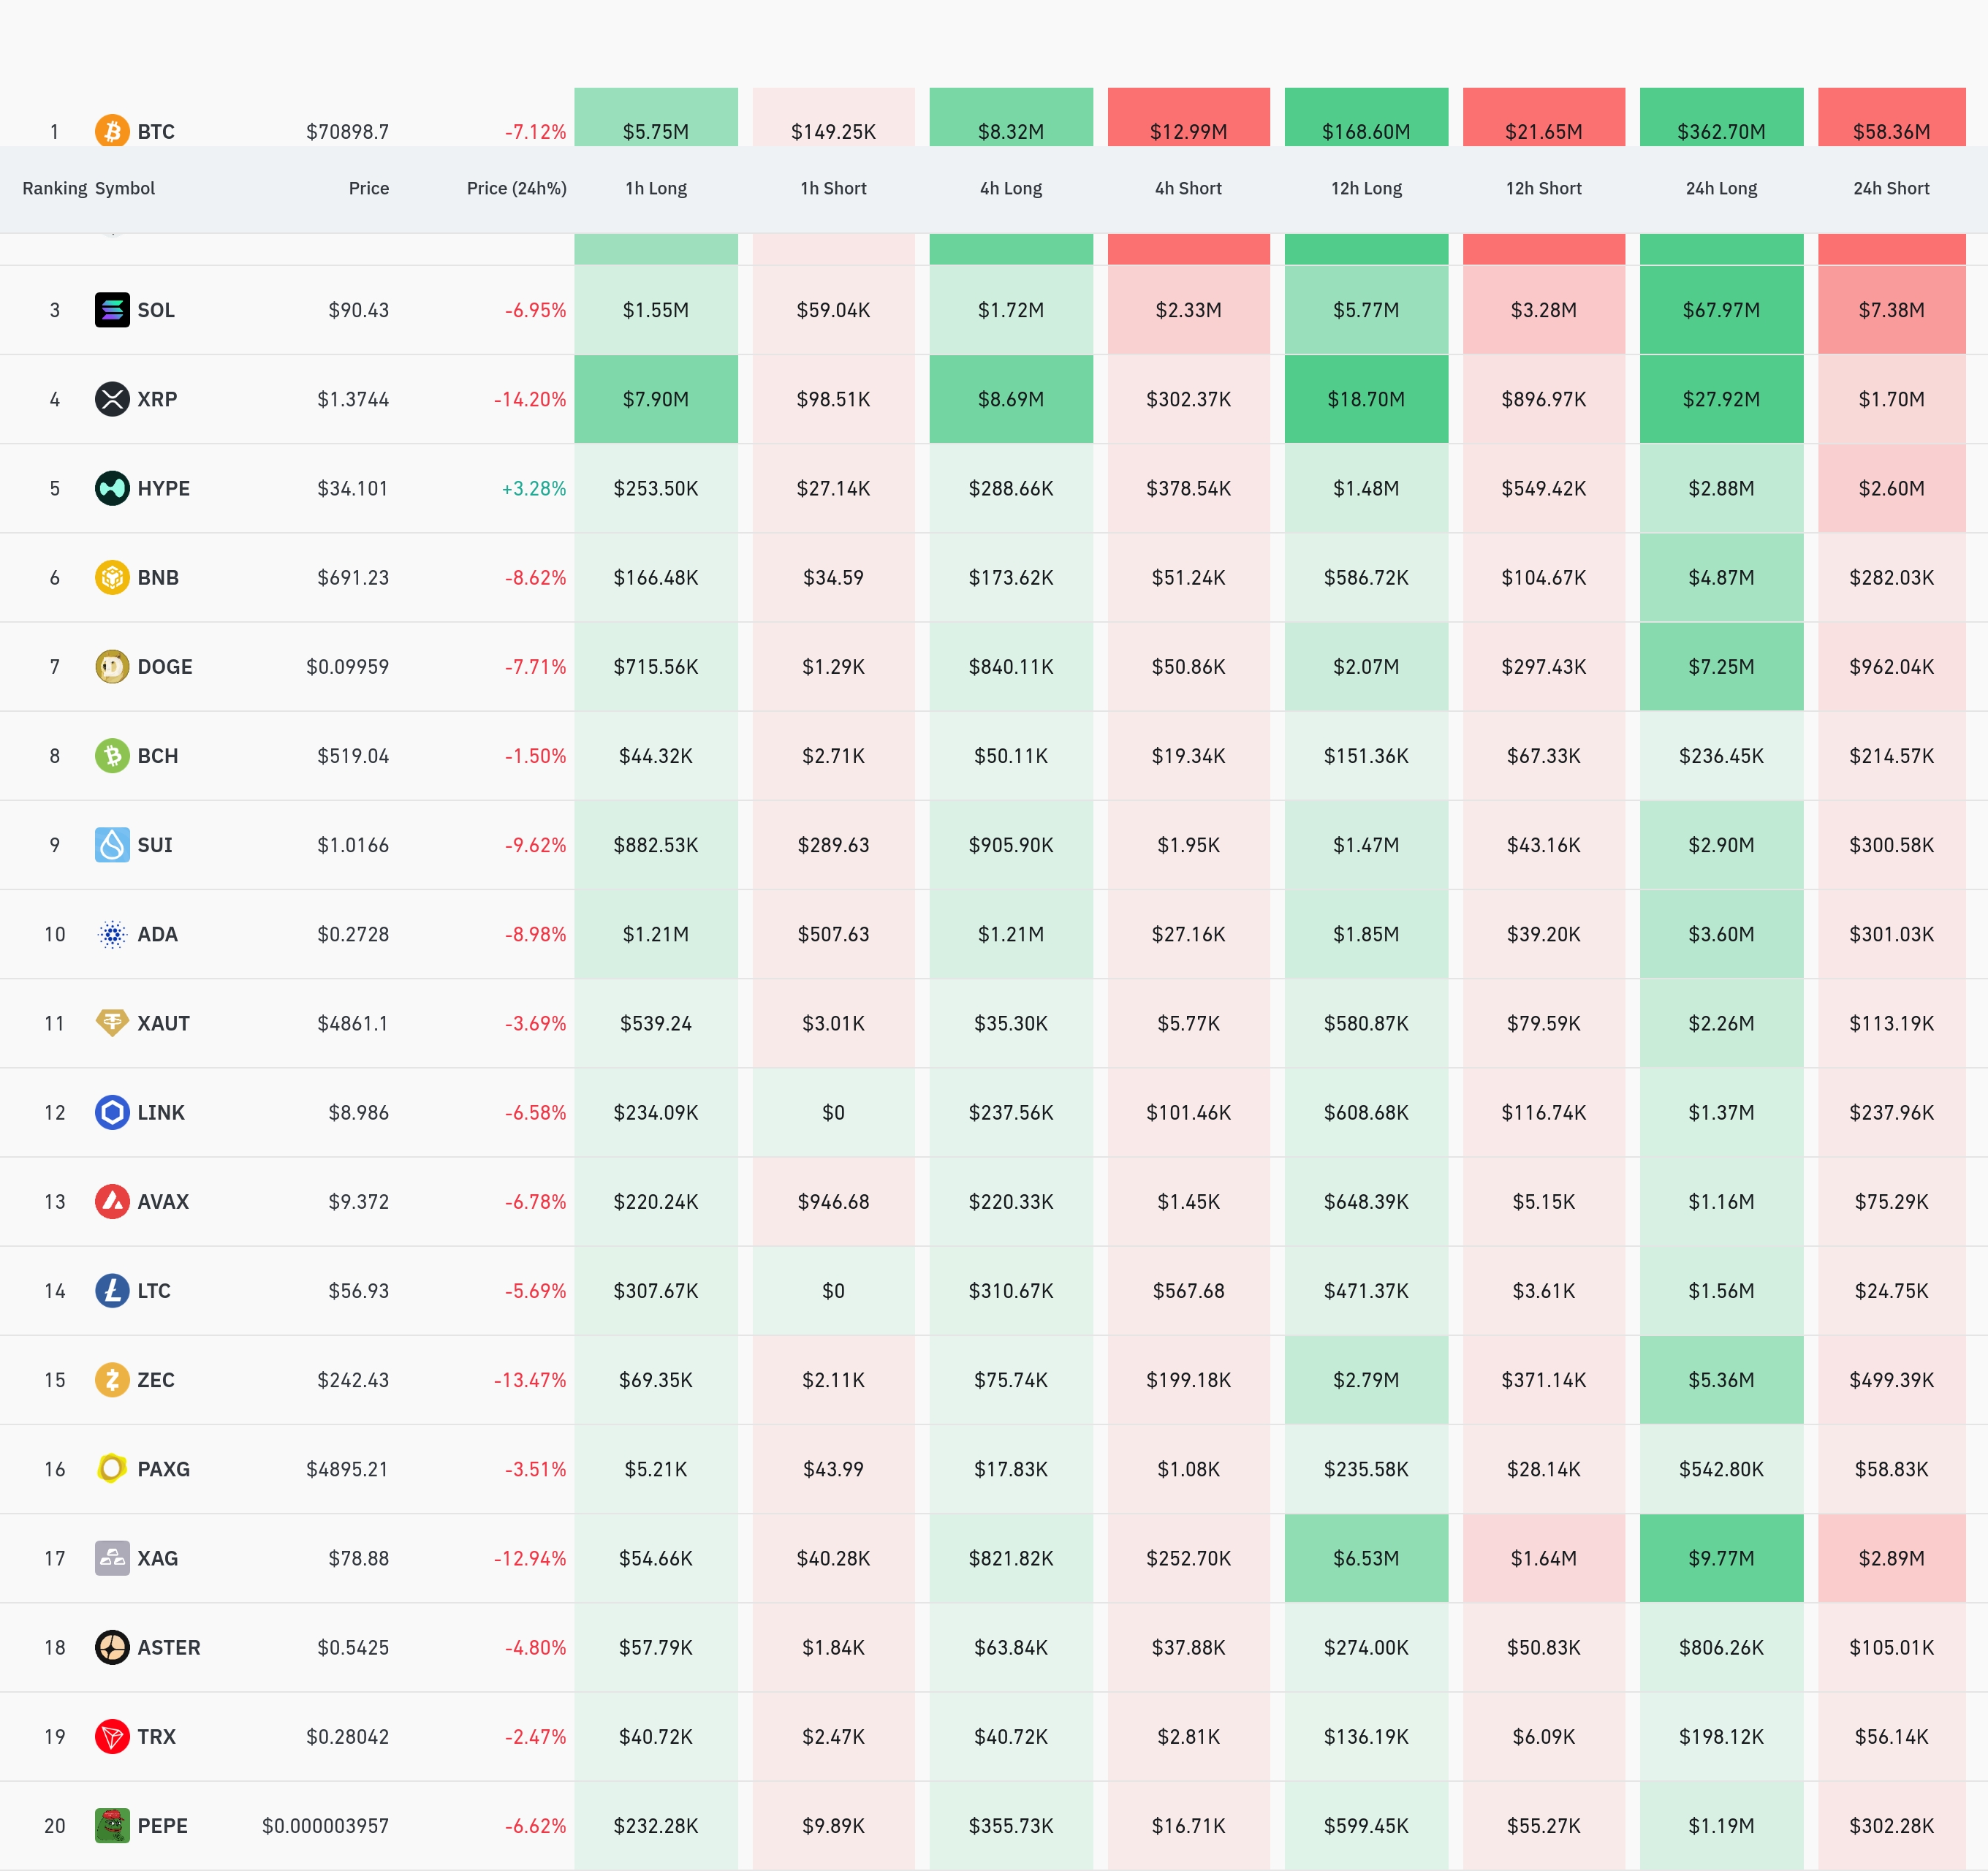Screen dimensions: 1988x1871
Task: Sort by the 24h Short column header
Action: coord(1890,188)
